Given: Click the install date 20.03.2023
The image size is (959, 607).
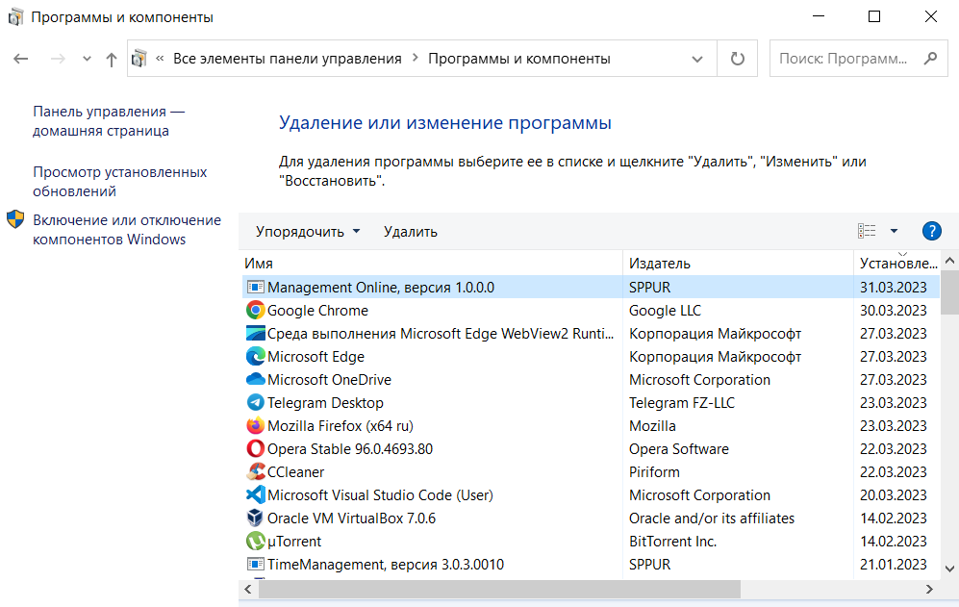Looking at the screenshot, I should (894, 495).
